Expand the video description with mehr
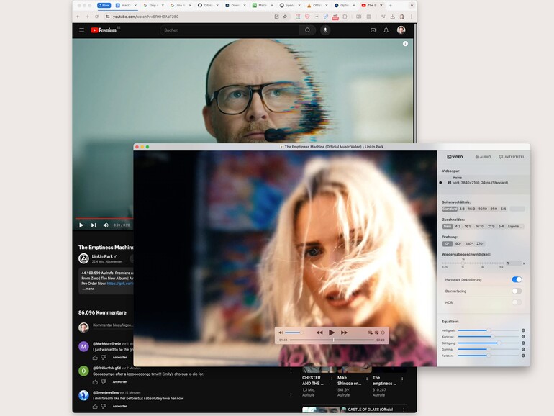Screen dimensions: 554x416 88,289
